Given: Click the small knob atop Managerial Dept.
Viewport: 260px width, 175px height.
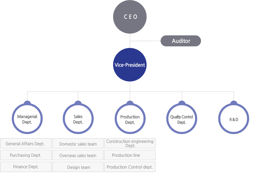Looking at the screenshot, I should click(27, 102).
